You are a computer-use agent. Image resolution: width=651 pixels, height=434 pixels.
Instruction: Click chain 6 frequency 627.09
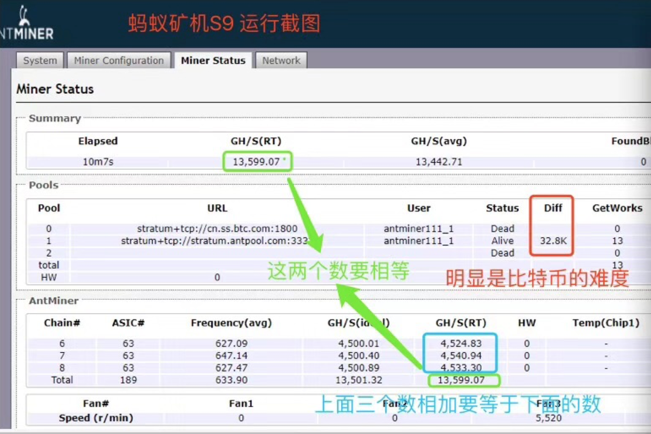pos(231,343)
